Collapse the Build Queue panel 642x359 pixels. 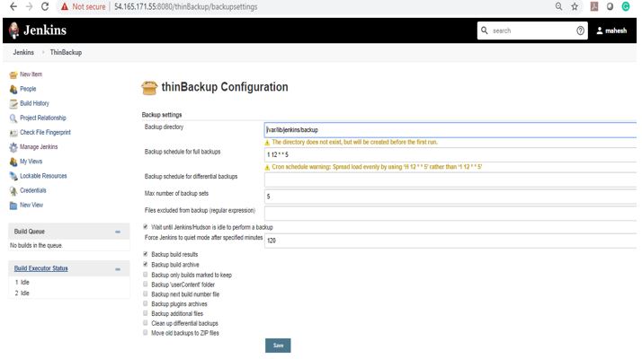[118, 232]
